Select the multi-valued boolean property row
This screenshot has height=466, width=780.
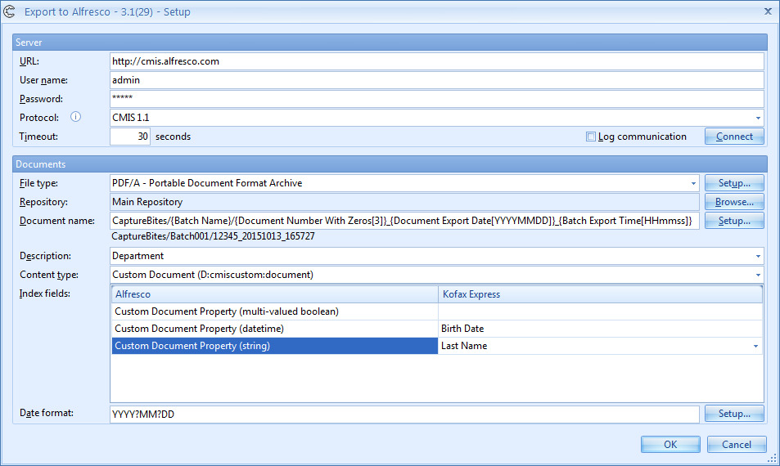274,311
